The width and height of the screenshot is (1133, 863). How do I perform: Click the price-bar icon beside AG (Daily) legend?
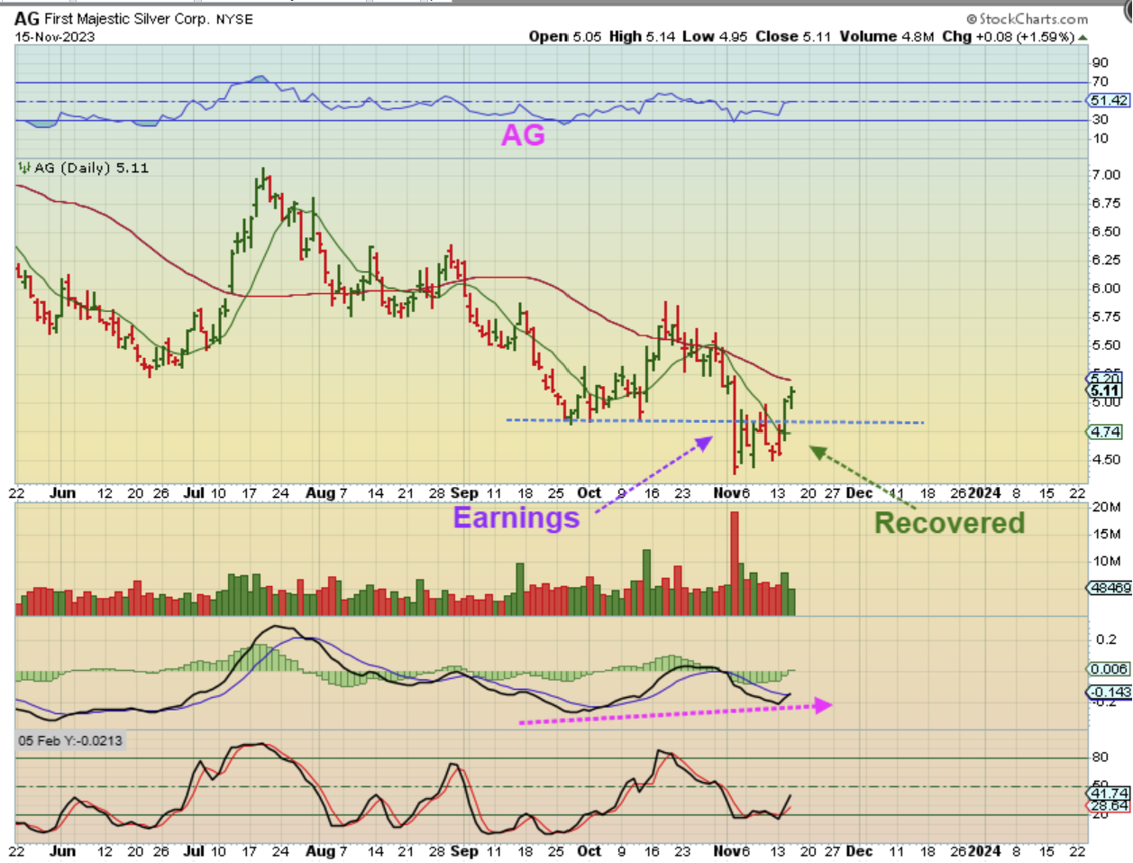tap(24, 168)
